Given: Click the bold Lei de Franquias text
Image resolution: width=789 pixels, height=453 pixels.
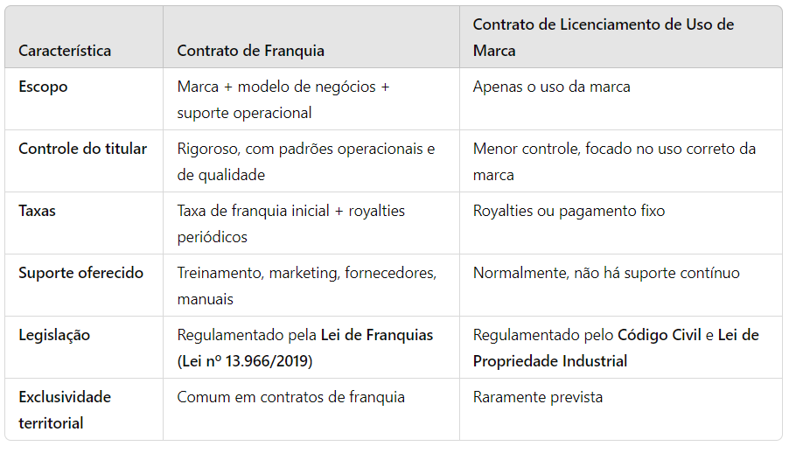Looking at the screenshot, I should point(377,335).
